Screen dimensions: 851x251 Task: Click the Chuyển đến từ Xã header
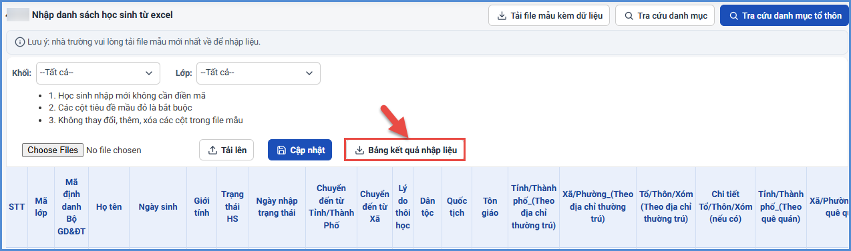coord(375,207)
